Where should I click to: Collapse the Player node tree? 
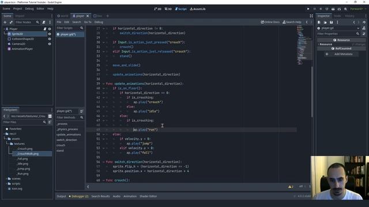point(4,29)
